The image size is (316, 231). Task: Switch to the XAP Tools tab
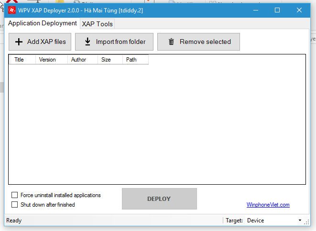pos(97,24)
